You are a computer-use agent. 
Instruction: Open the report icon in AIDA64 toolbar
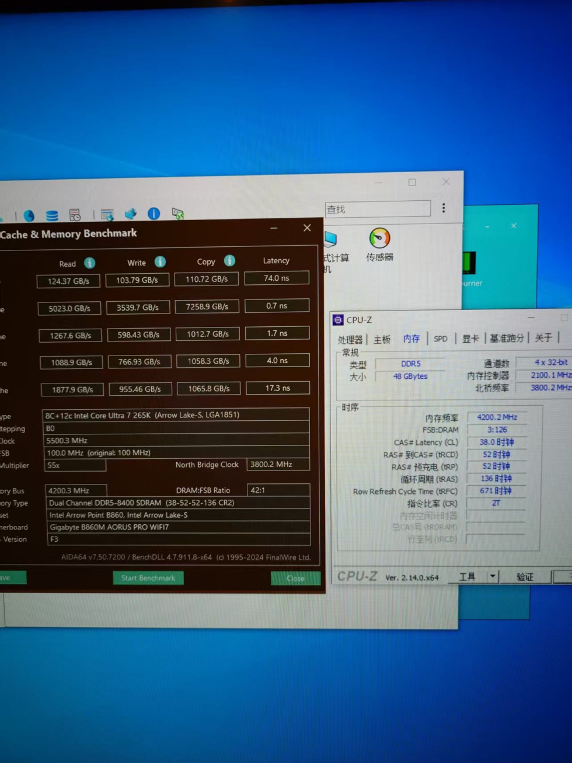[75, 215]
